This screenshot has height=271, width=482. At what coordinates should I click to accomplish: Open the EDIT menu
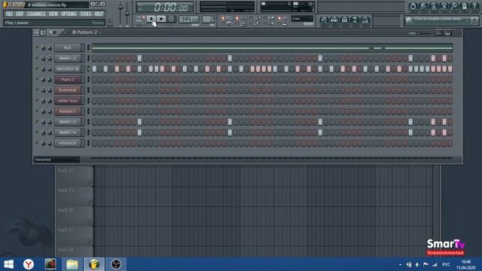click(x=20, y=14)
